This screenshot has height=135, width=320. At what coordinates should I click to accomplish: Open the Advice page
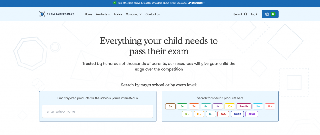(118, 14)
